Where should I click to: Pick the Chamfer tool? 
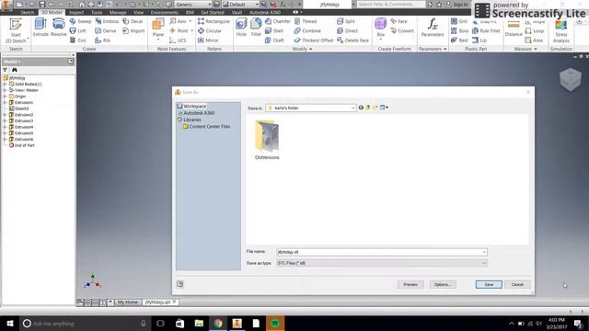278,21
